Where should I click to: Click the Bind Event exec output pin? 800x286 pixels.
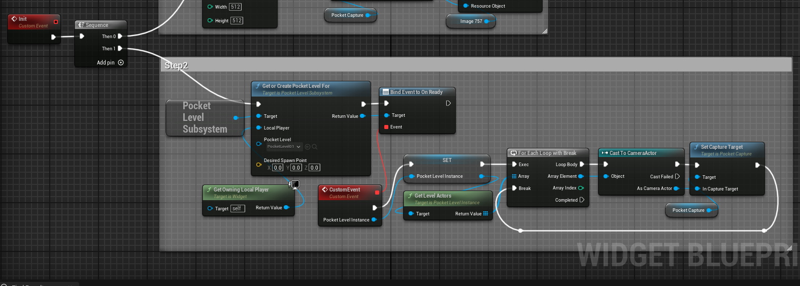coord(448,103)
